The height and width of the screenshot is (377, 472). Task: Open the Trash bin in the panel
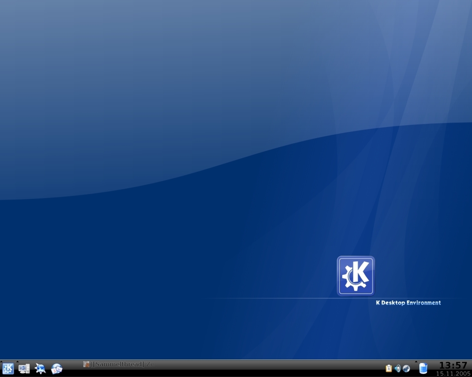coord(423,368)
